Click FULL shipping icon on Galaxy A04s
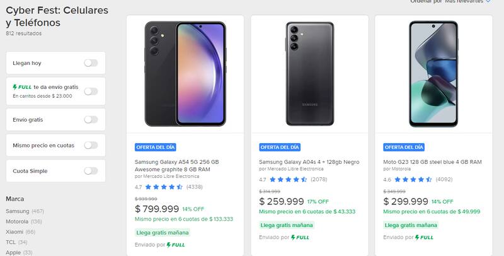Viewport: 504px width, 256px height. (302, 237)
